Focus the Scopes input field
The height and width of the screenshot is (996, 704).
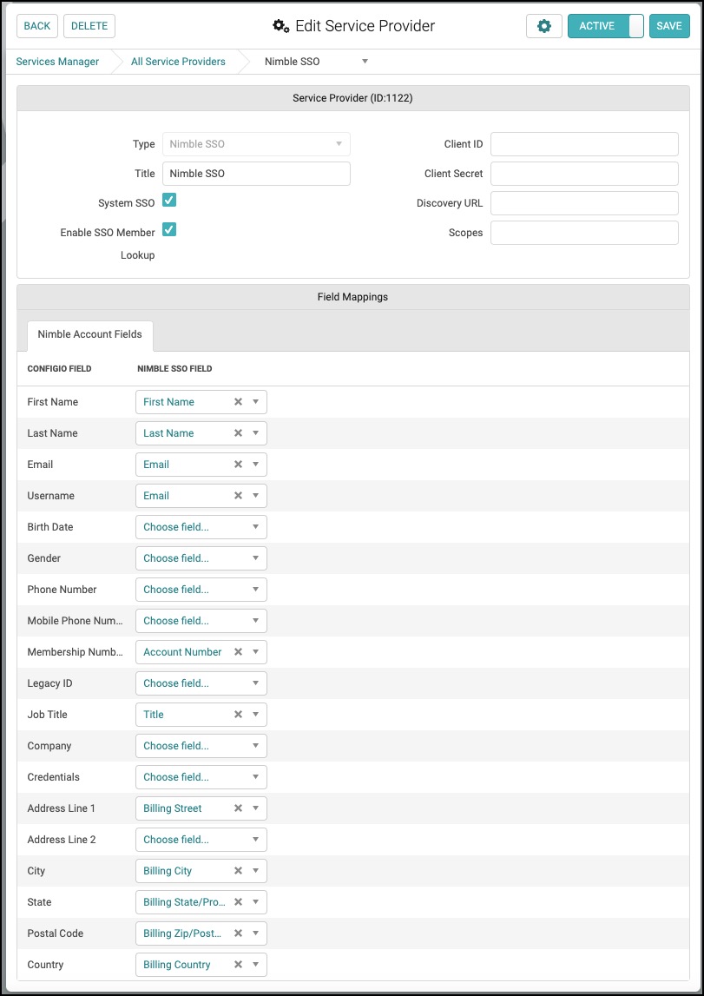pos(585,233)
